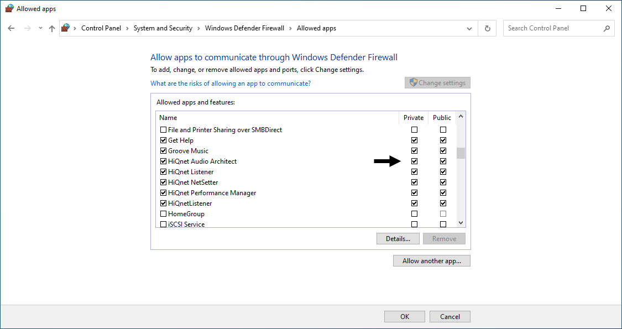
Task: Click the Back navigation arrow
Action: coord(11,28)
